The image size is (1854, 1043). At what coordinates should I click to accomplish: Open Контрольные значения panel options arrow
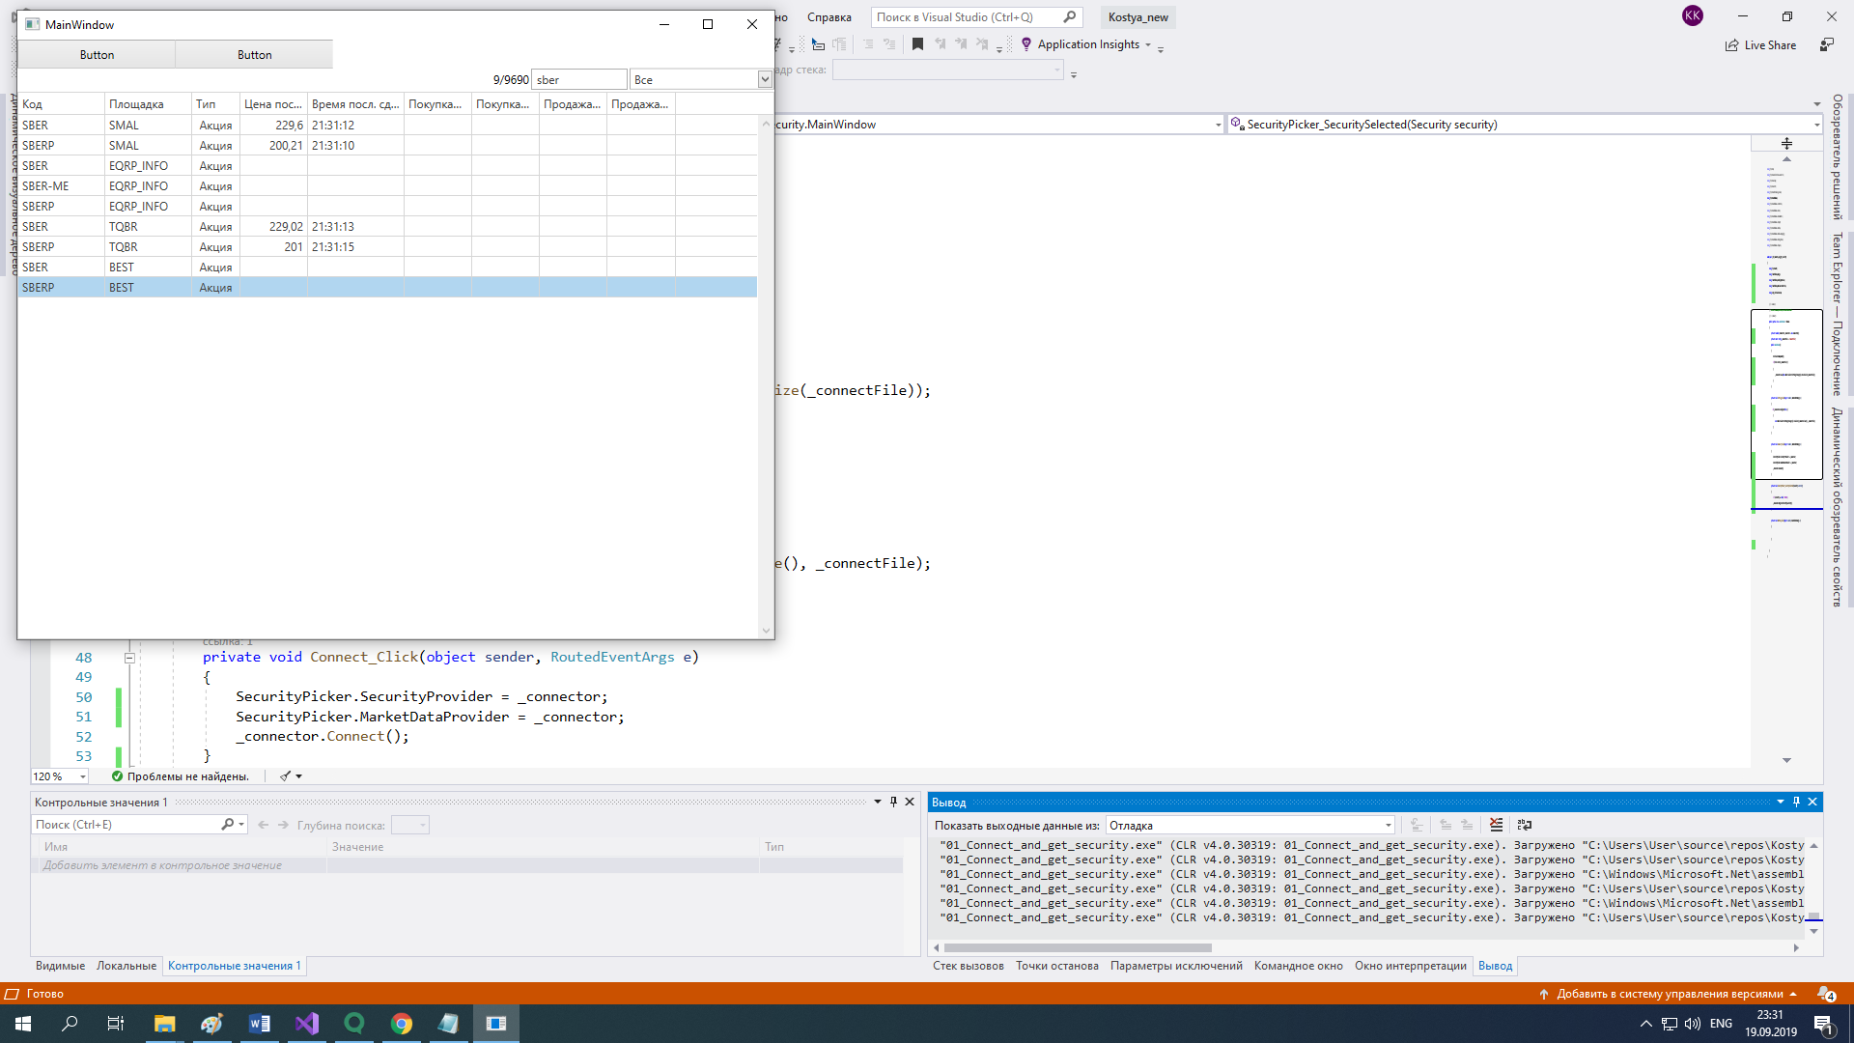point(878,802)
